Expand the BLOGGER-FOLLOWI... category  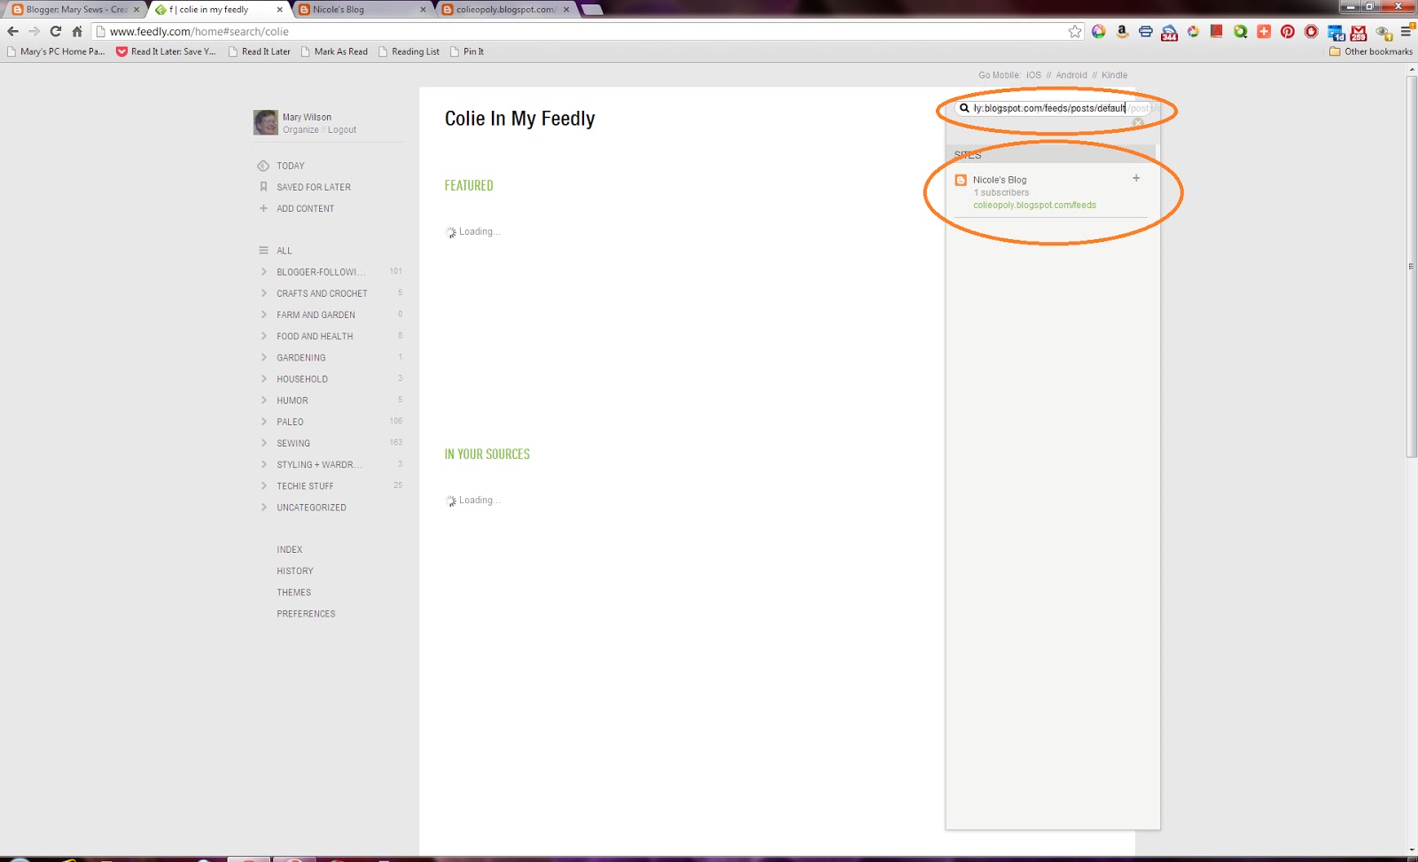coord(263,272)
